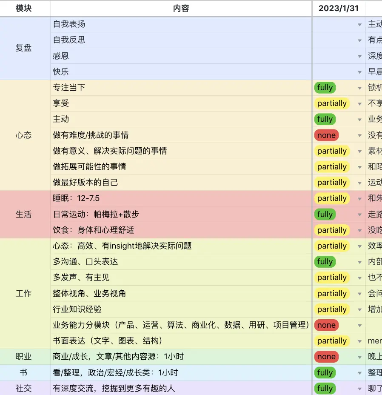
Task: Click the red none tag for 做有难度/挑战的事情
Action: pos(326,135)
